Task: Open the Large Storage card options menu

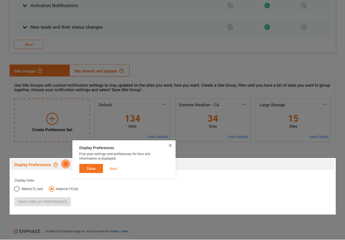Action: [x=325, y=104]
